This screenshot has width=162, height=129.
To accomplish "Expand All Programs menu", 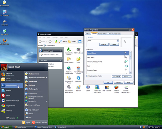I will click(x=12, y=118).
